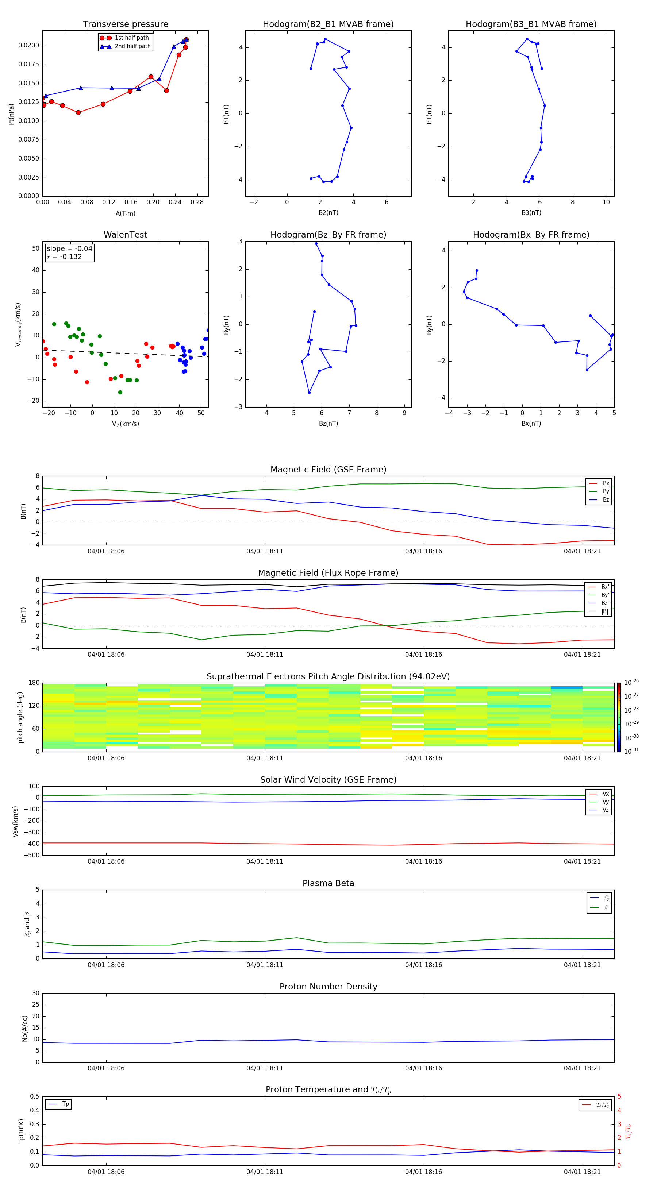Select the 1st half path legend entry
This screenshot has height=1204, width=657.
coord(125,38)
